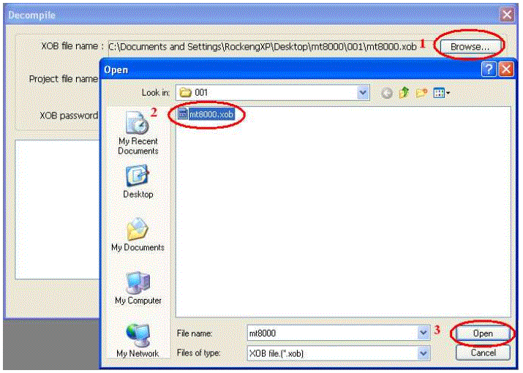Select the mt8000.xob file
523x373 pixels.
(x=211, y=114)
